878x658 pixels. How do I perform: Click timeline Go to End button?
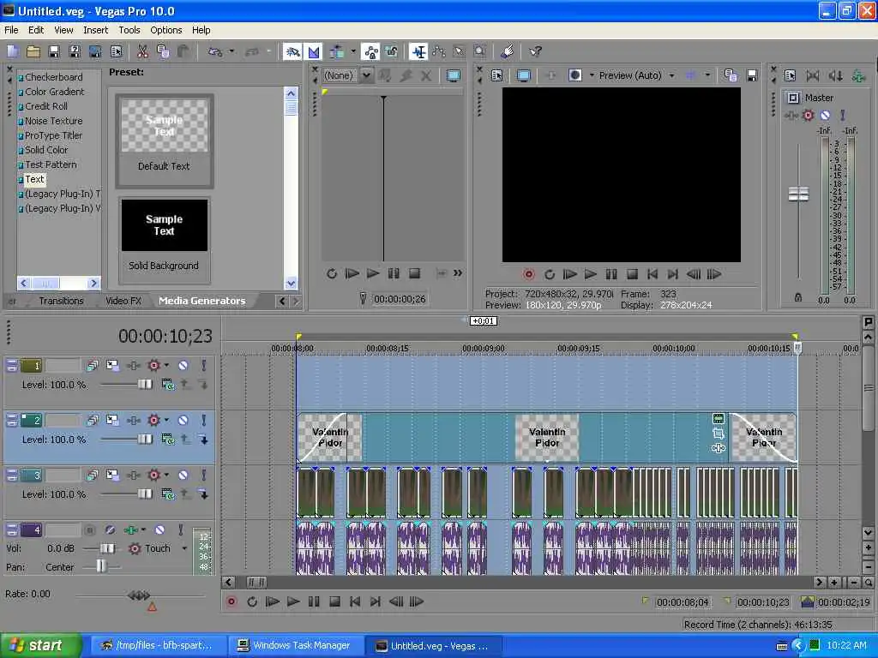[x=376, y=602]
